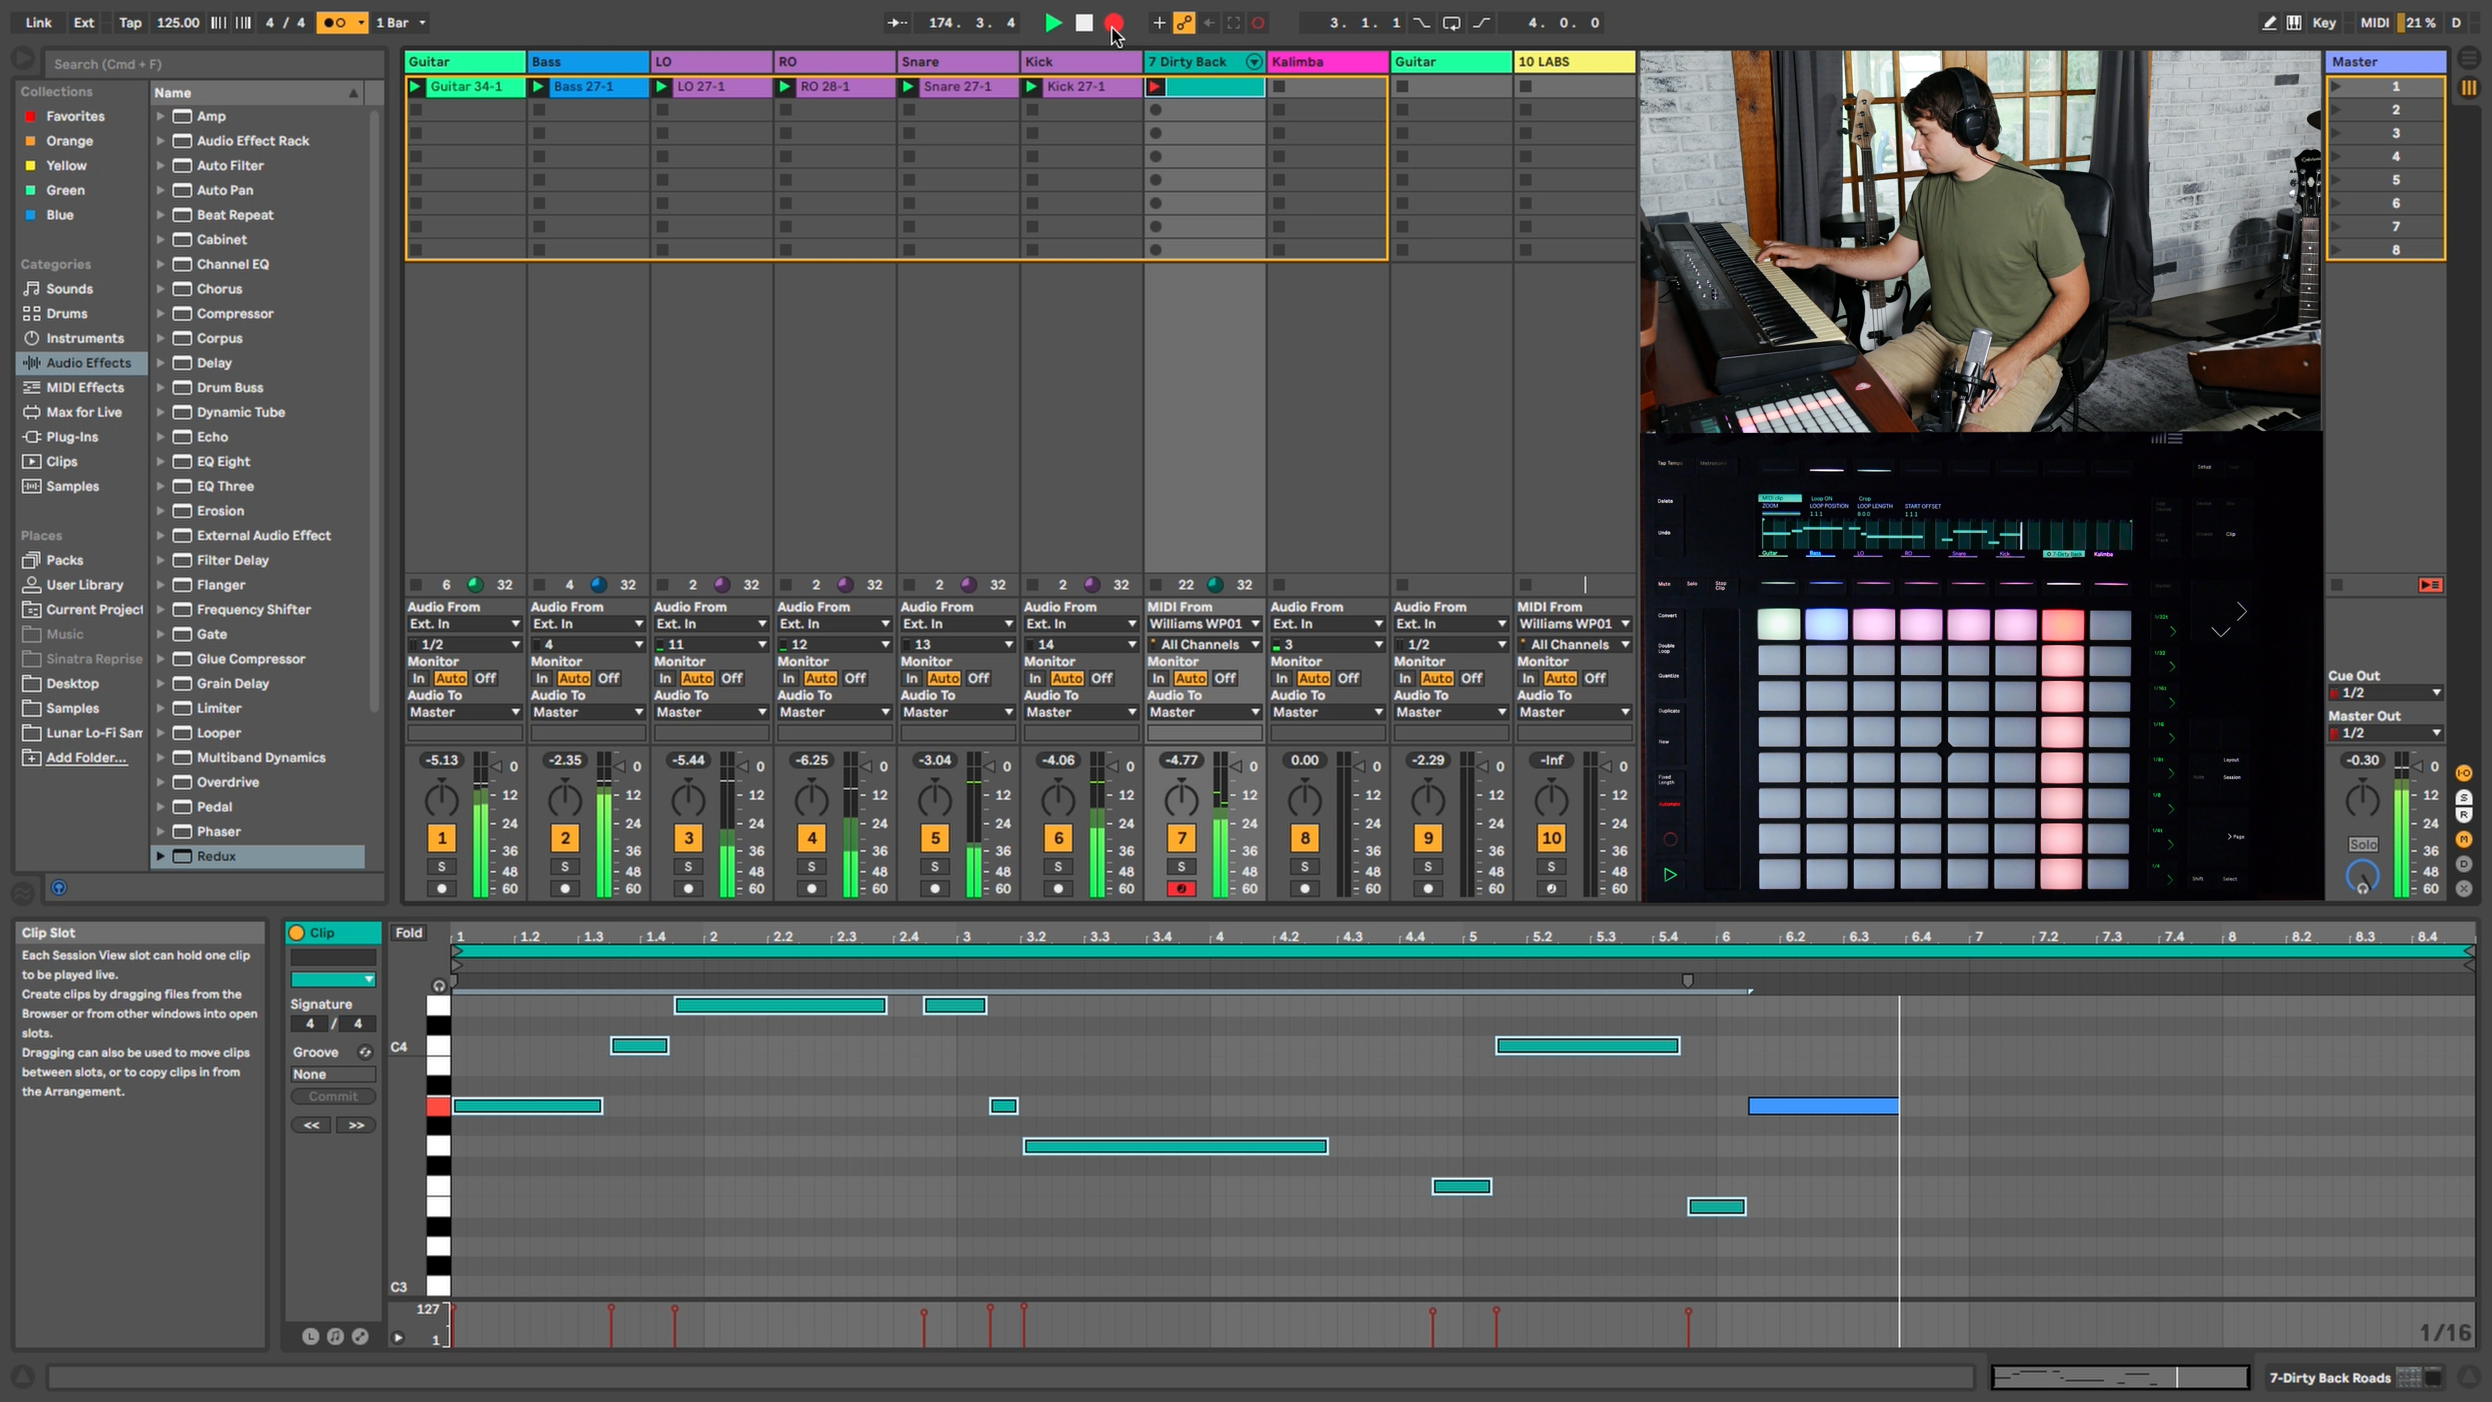
Task: Open the Clip tab in detail view
Action: (x=322, y=933)
